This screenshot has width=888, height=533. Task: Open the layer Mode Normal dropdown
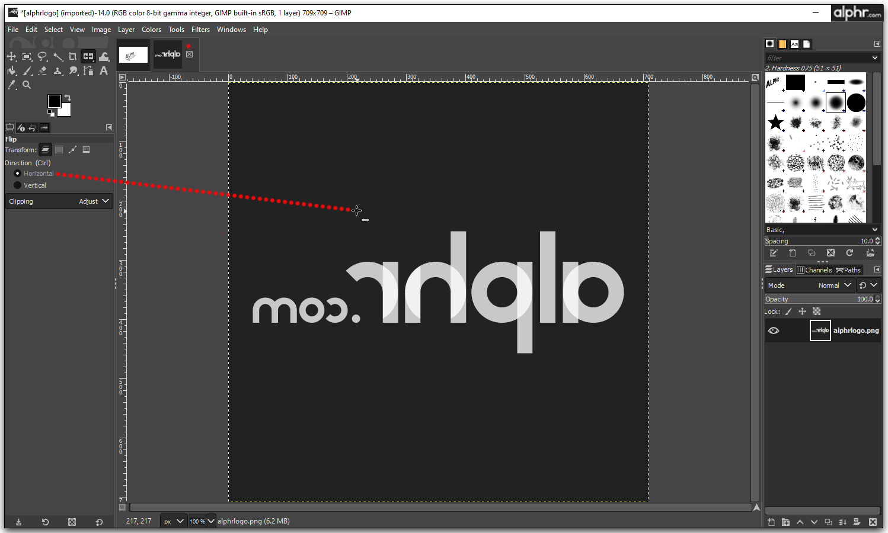tap(809, 285)
